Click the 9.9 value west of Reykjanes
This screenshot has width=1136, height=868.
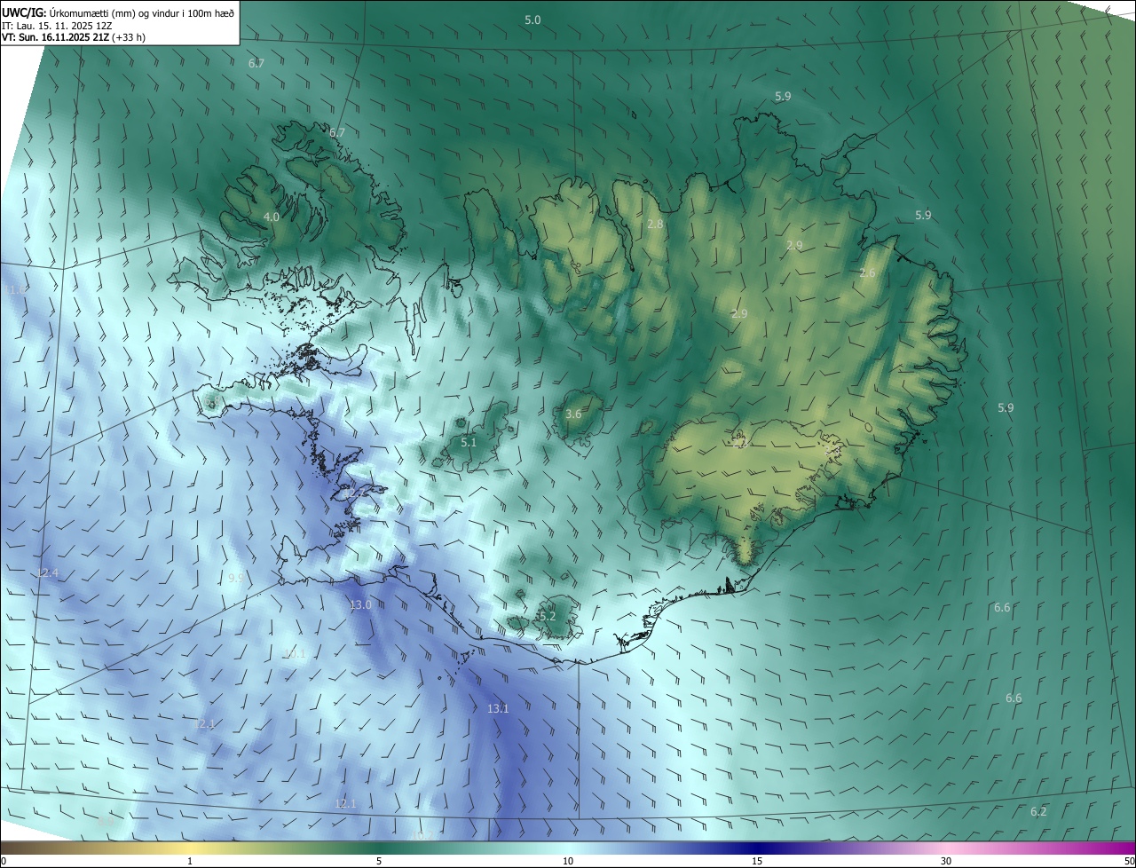[x=235, y=578]
